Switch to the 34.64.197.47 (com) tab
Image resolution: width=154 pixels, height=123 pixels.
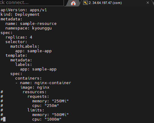pos(105,3)
